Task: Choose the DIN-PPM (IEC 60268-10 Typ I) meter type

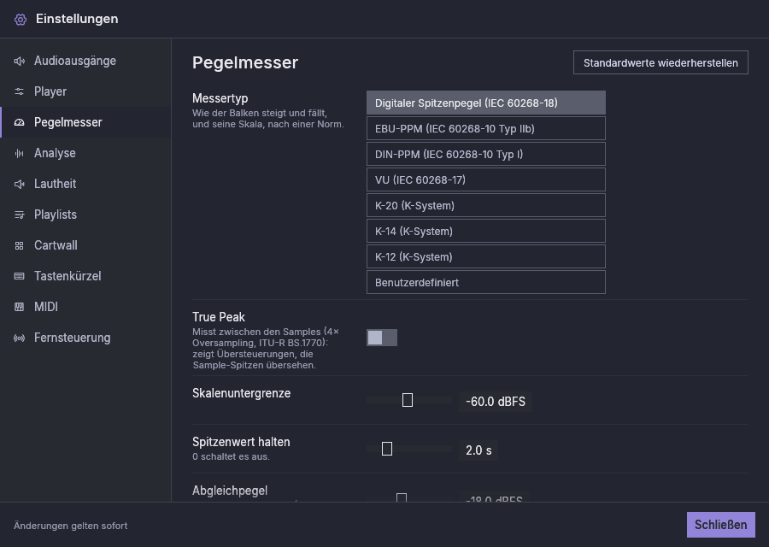Action: tap(486, 154)
